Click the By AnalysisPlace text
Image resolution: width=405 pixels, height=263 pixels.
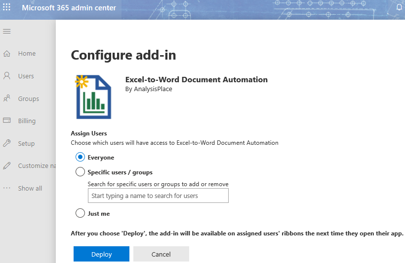tap(149, 89)
